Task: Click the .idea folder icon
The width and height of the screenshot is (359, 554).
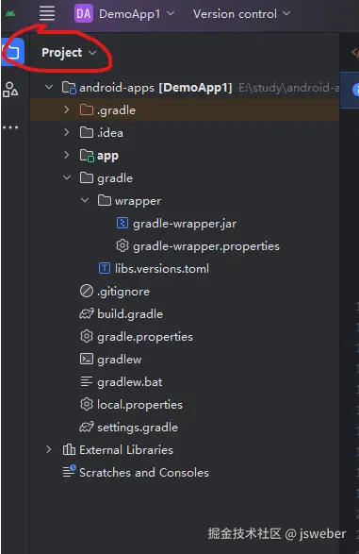Action: click(87, 132)
